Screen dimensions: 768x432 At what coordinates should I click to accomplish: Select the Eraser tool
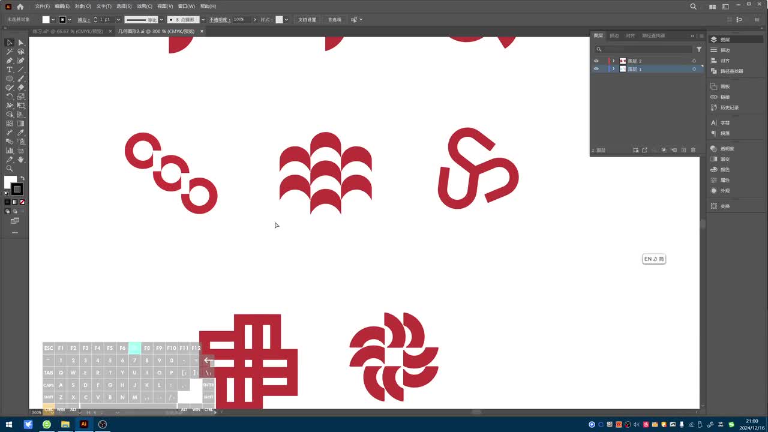click(21, 88)
